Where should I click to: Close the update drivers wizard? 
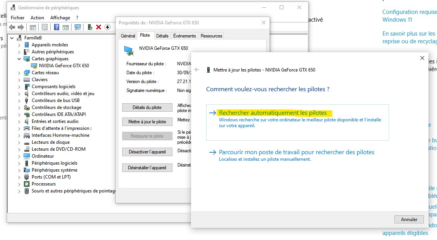(422, 58)
